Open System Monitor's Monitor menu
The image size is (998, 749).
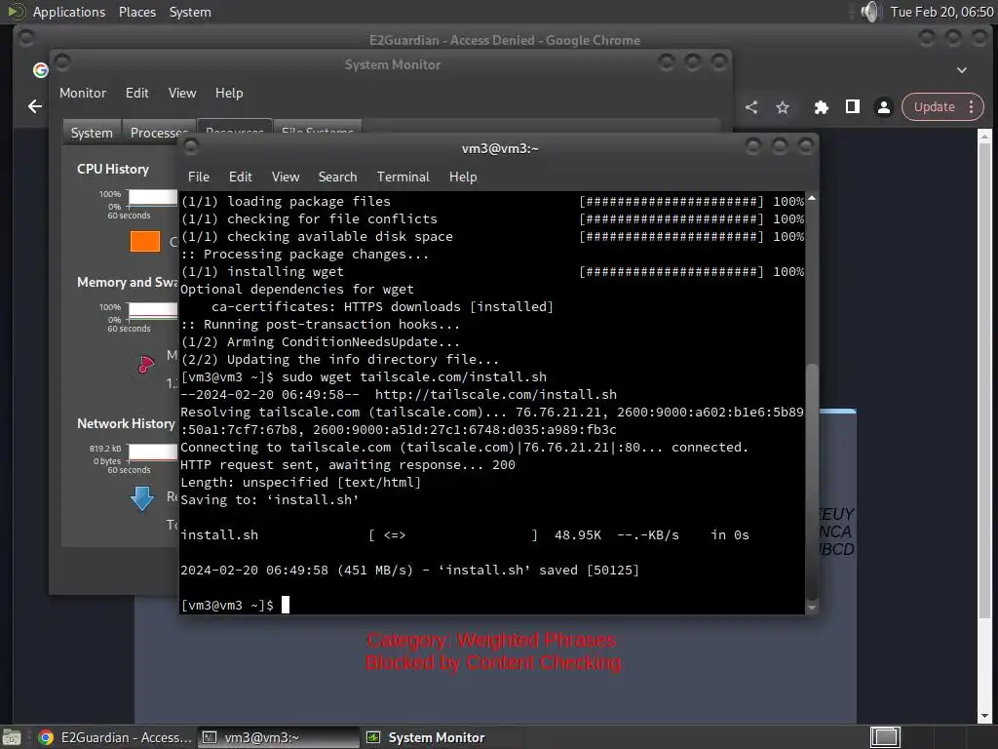pyautogui.click(x=83, y=93)
